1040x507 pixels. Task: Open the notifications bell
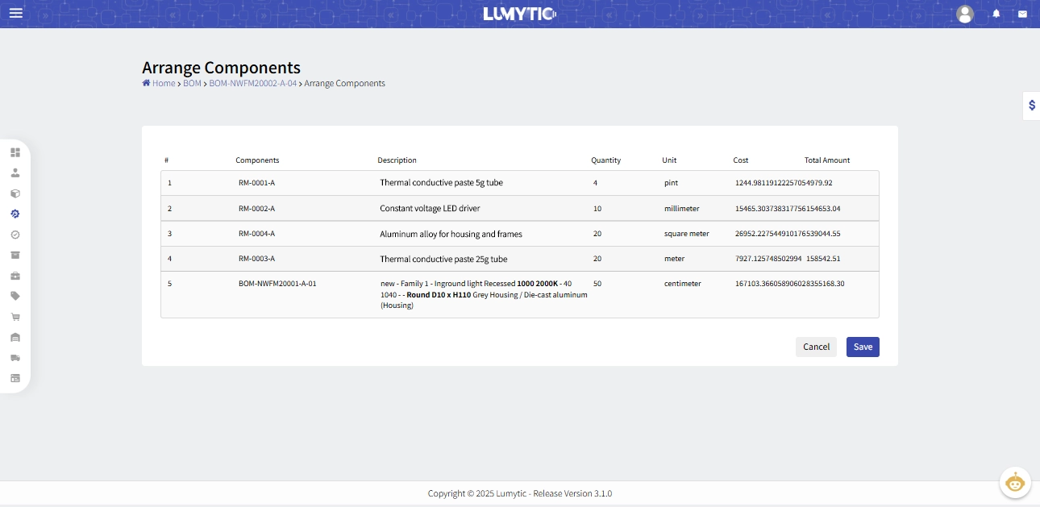[x=996, y=14]
